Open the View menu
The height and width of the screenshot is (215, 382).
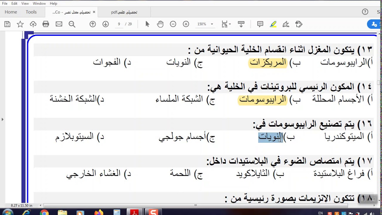click(25, 4)
